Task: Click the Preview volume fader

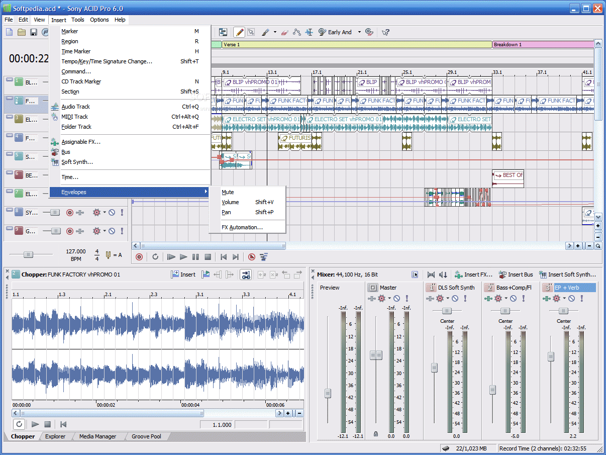Action: [328, 393]
